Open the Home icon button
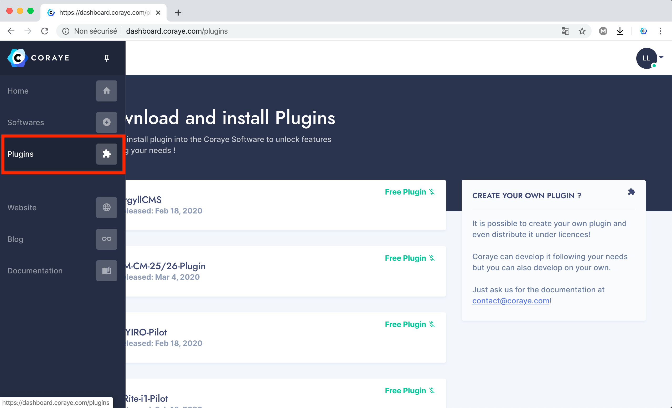Screen dimensions: 672x408 tap(106, 91)
